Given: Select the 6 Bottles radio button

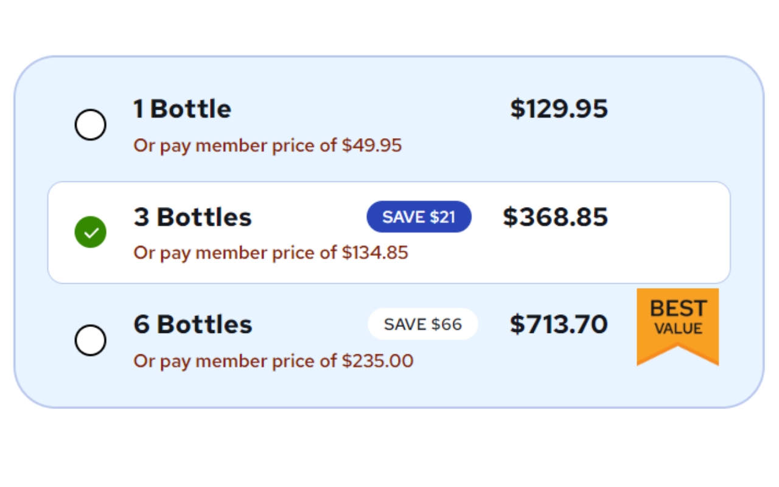Looking at the screenshot, I should pyautogui.click(x=91, y=340).
